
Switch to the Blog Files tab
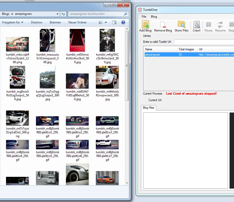tap(148, 108)
